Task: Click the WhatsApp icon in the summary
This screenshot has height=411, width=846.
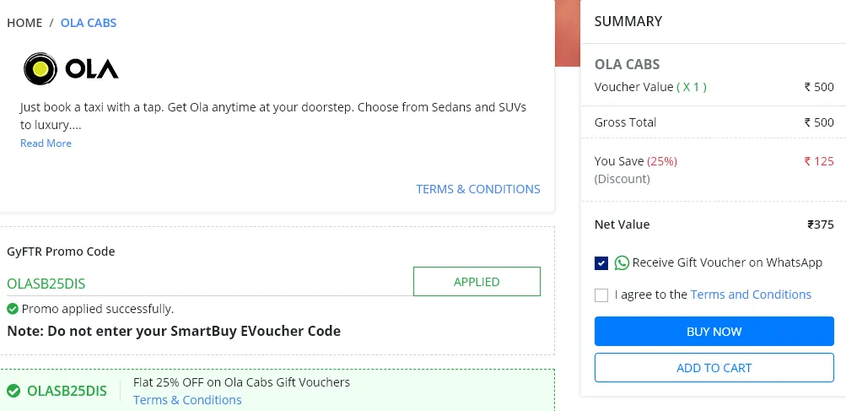Action: 622,263
